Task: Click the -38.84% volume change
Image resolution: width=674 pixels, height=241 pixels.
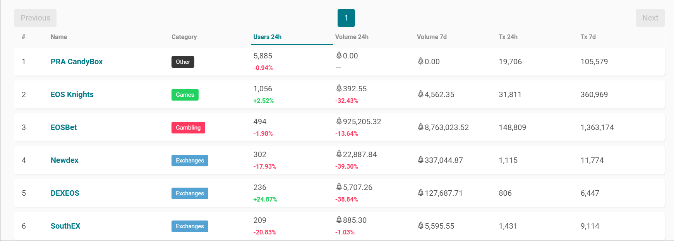Action: click(346, 199)
